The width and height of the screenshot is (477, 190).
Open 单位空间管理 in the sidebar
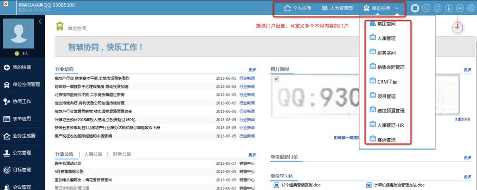pyautogui.click(x=22, y=85)
